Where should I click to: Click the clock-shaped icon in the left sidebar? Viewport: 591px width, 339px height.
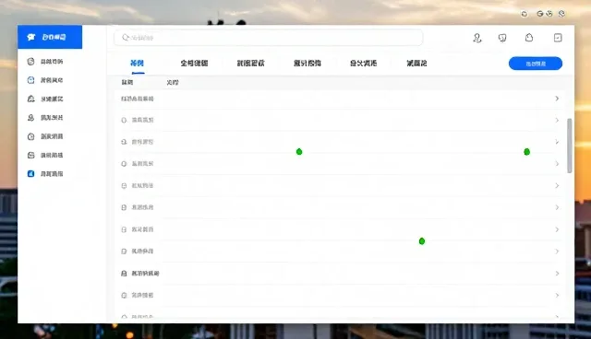tap(30, 136)
